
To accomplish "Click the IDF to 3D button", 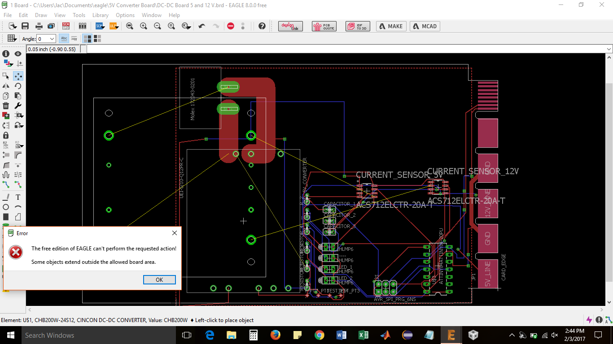I will click(x=358, y=26).
